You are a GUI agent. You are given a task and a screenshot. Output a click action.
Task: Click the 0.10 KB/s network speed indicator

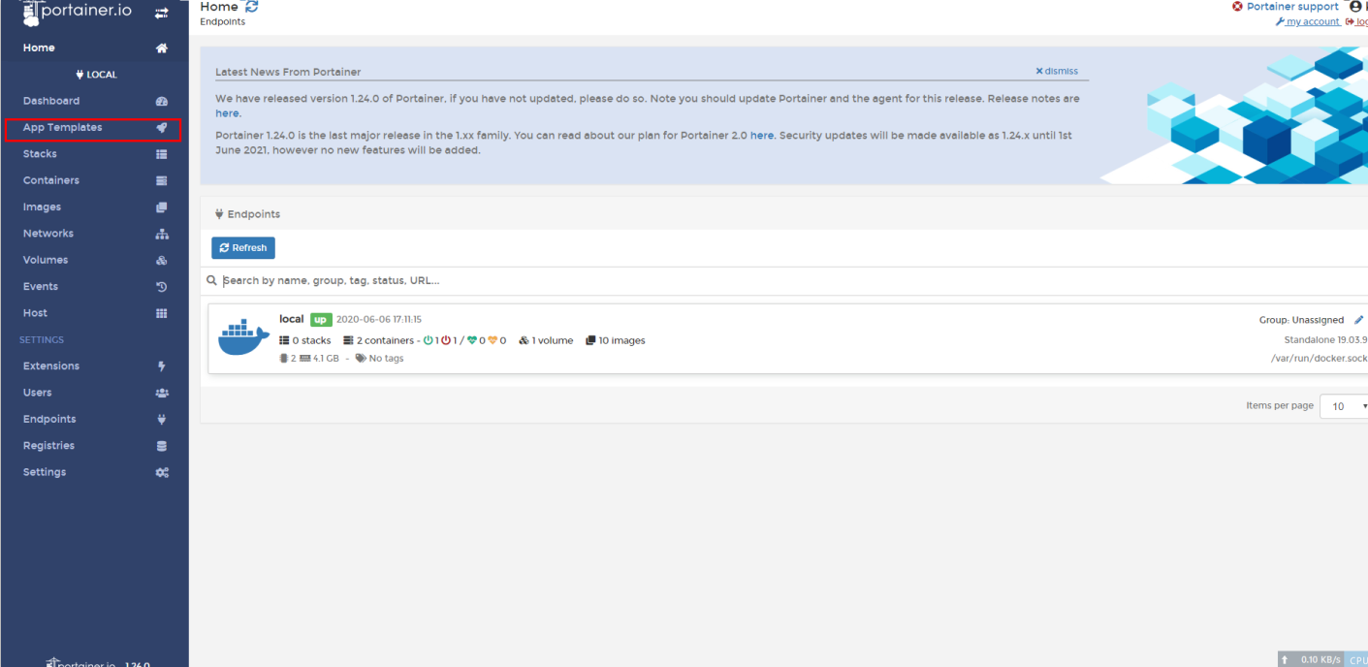point(1312,659)
